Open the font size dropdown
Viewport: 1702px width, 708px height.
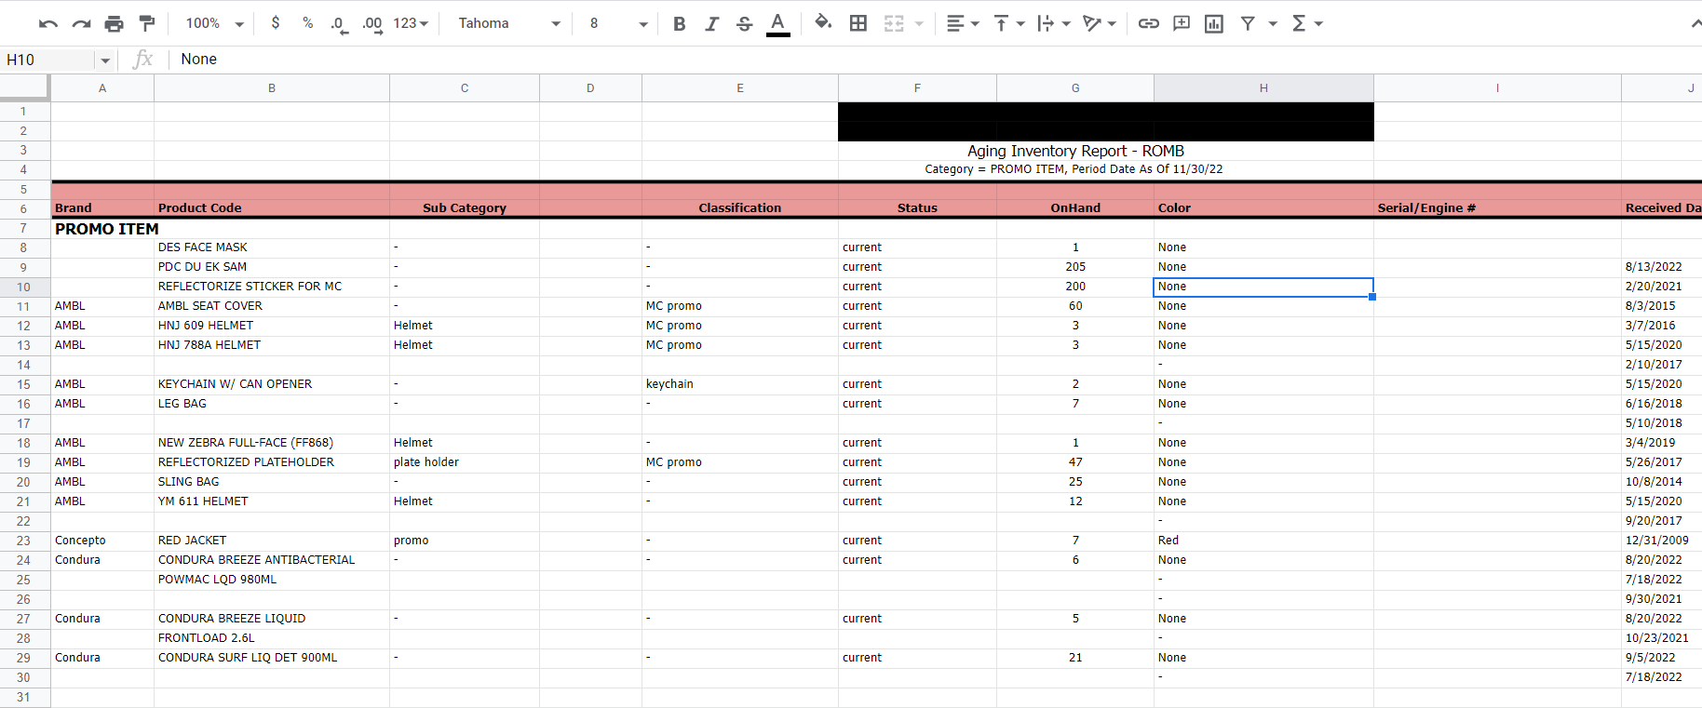618,23
